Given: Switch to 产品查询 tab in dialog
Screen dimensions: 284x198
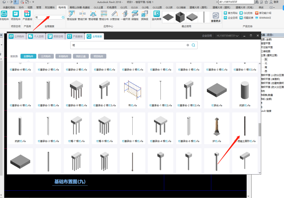Looking at the screenshot, I should [75, 36].
